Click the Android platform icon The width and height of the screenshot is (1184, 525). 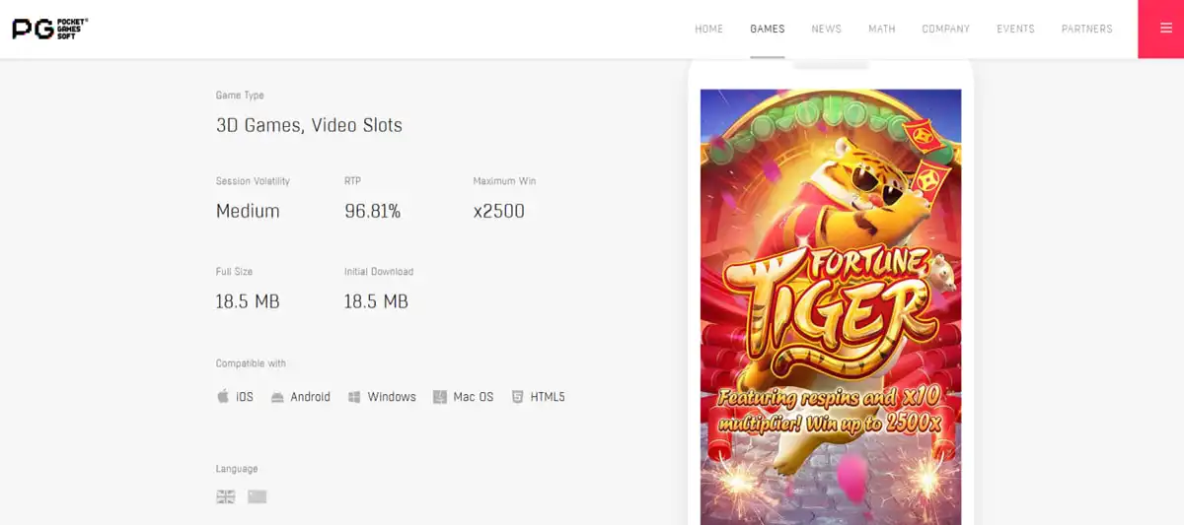tap(277, 397)
